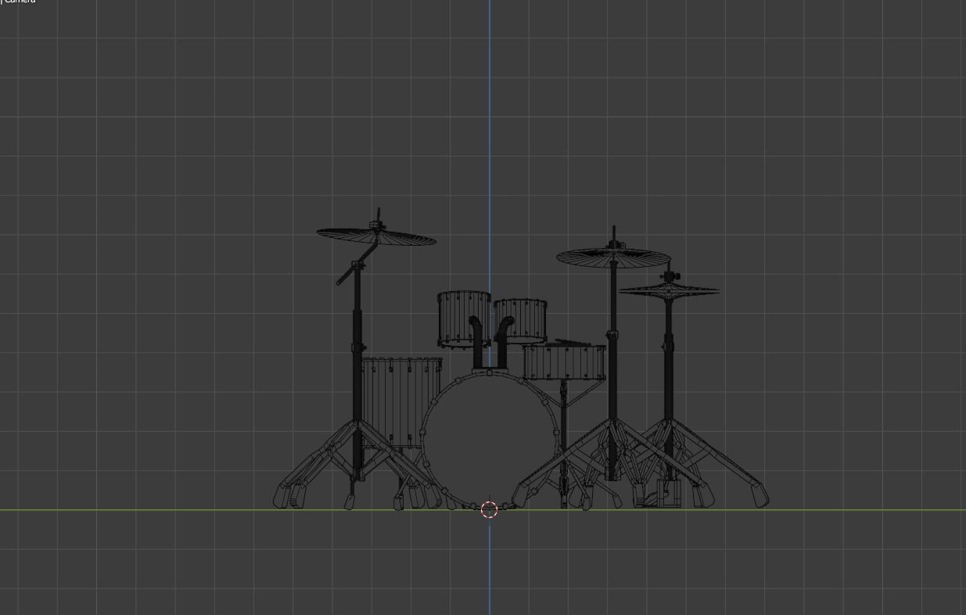
Task: Select the rack tom beside the snare
Action: click(x=521, y=321)
